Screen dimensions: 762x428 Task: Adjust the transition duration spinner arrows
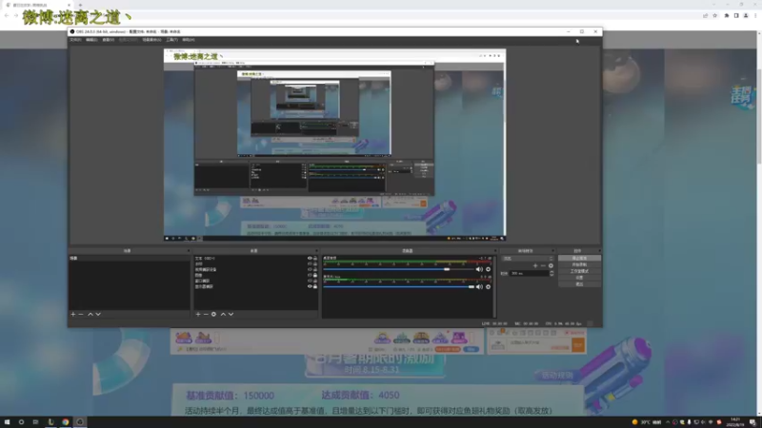[551, 274]
